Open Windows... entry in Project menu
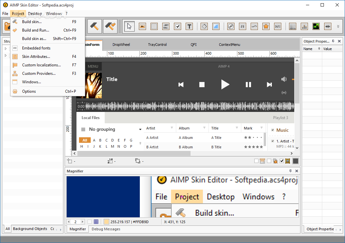The height and width of the screenshot is (243, 345). tap(47, 82)
